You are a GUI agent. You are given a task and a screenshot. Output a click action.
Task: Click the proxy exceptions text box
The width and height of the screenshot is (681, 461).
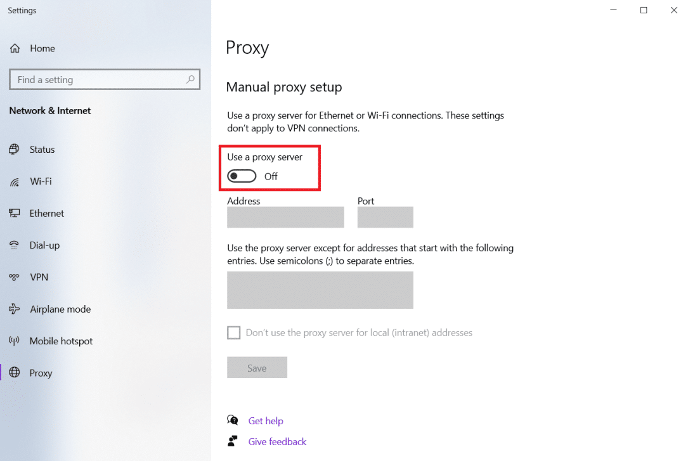click(x=320, y=290)
